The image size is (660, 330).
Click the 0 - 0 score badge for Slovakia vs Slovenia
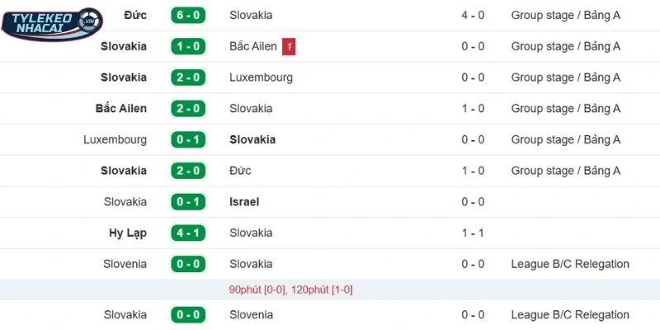tap(188, 314)
